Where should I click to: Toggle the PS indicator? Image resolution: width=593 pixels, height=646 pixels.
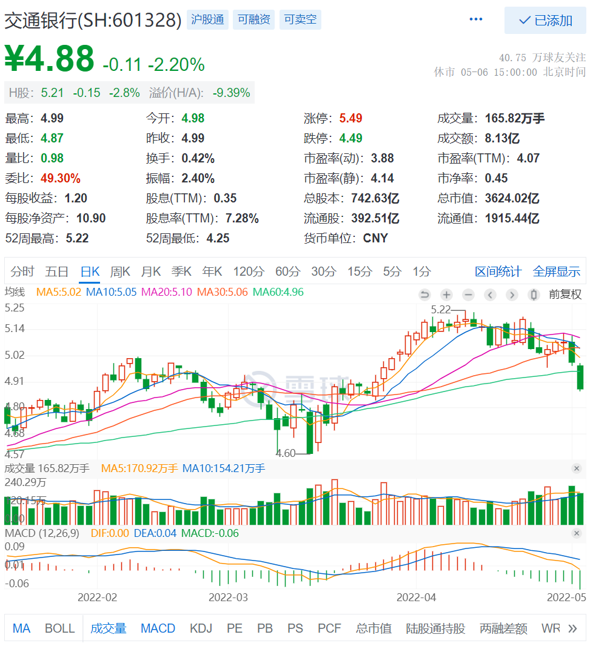tap(295, 628)
